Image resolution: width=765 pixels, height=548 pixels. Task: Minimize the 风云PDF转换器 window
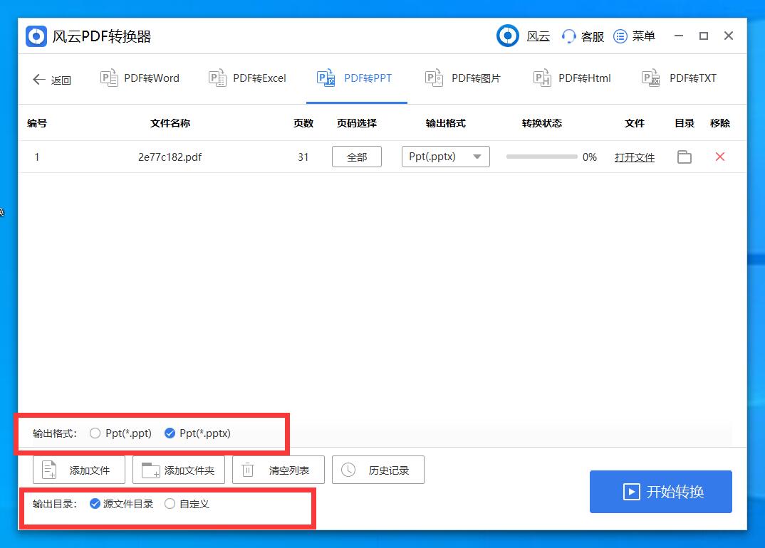(679, 36)
